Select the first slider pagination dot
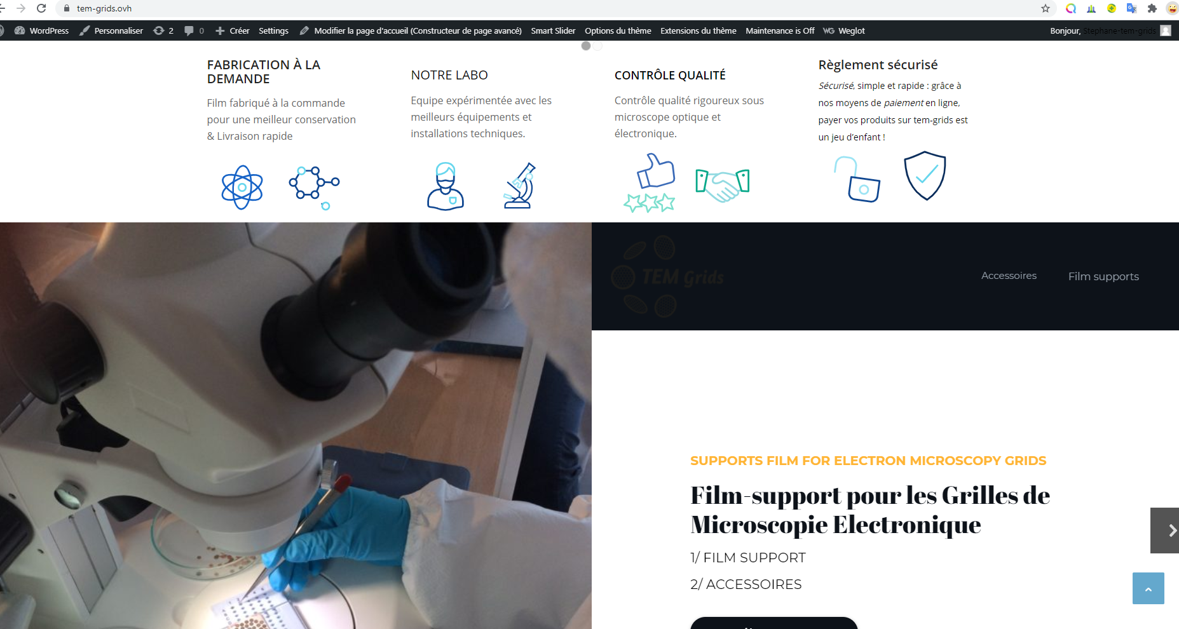The image size is (1179, 629). 586,46
